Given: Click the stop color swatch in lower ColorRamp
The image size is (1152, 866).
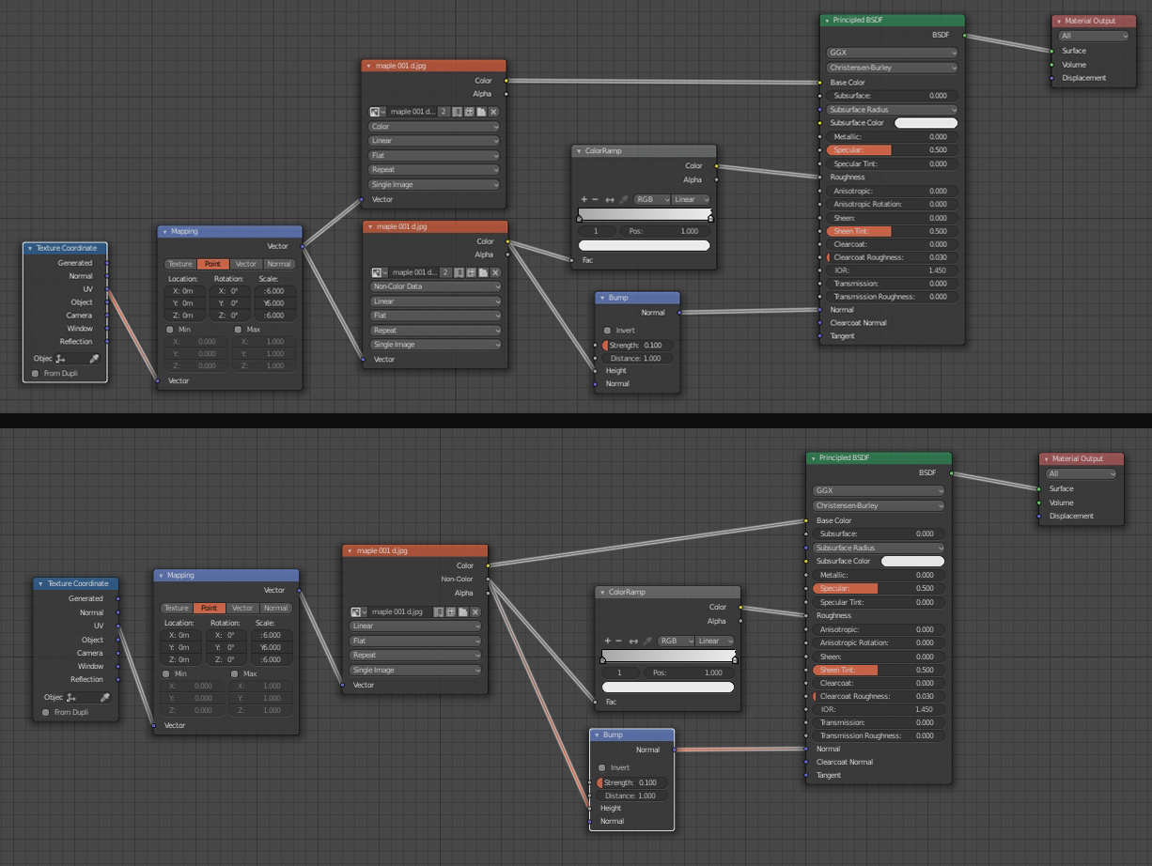Looking at the screenshot, I should click(667, 687).
